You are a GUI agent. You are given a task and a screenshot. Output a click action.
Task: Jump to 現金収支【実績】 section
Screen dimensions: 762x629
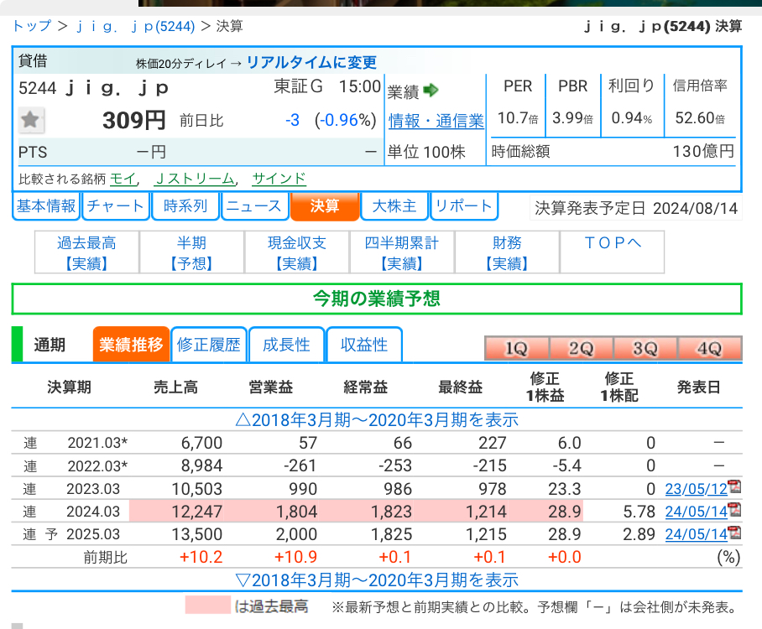point(296,252)
